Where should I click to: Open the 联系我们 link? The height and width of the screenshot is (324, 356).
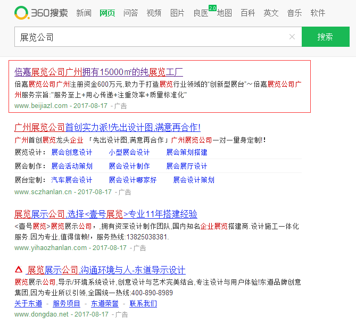coord(143,303)
